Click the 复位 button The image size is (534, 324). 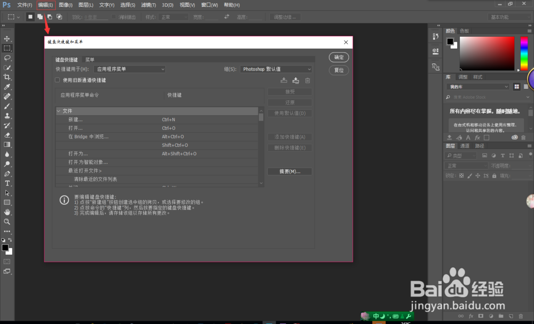click(x=339, y=70)
